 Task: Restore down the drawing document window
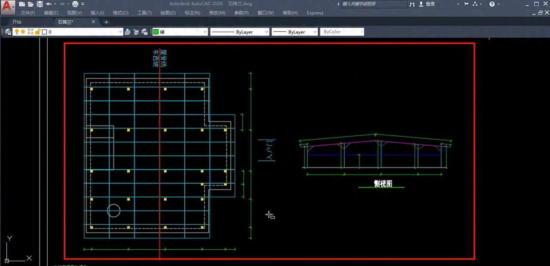click(540, 13)
